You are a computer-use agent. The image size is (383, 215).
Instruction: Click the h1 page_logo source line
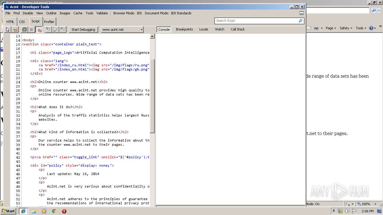click(x=90, y=53)
